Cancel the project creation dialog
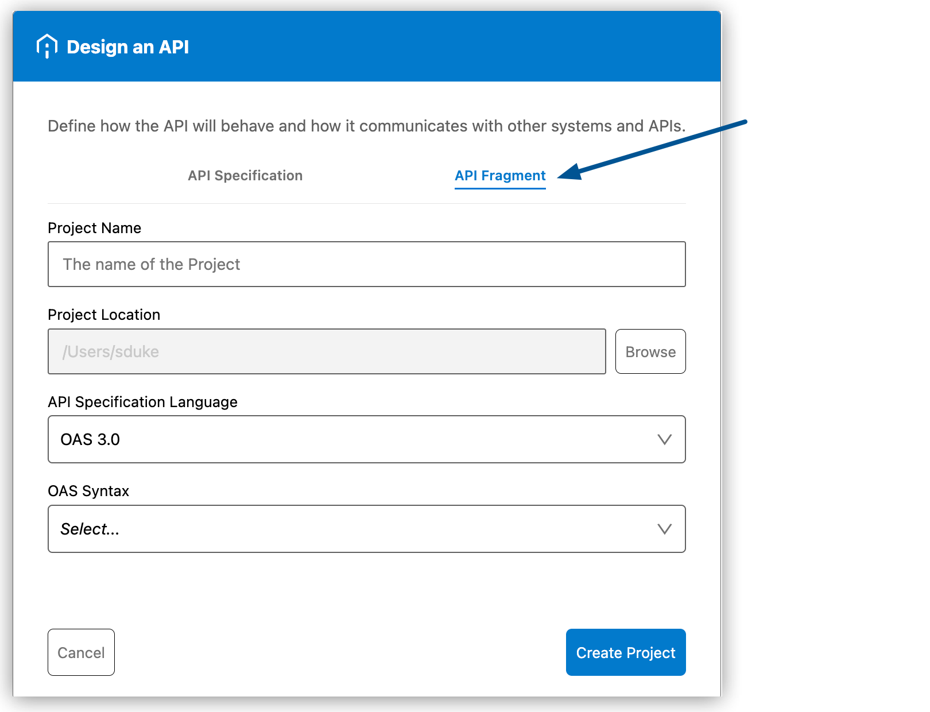 [81, 652]
